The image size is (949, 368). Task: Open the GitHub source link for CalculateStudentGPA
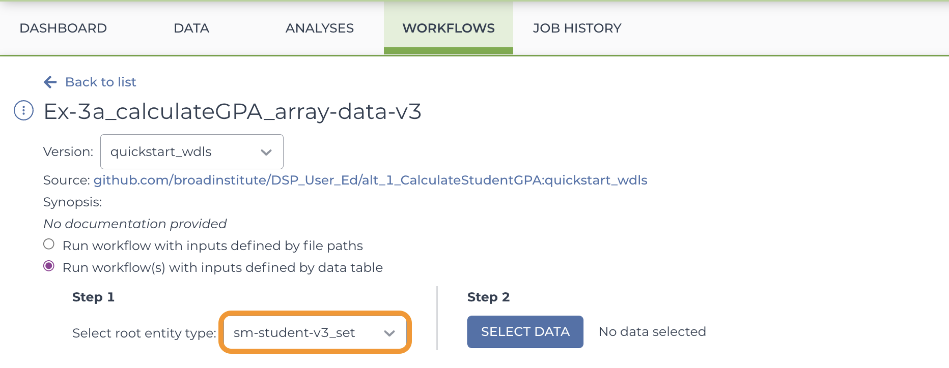[370, 180]
